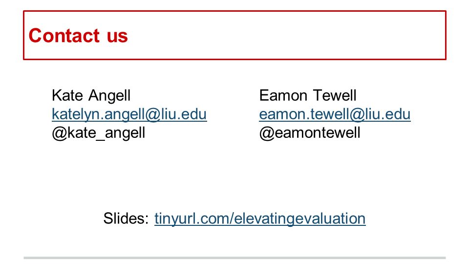Click the @ symbol in Kate's email address
Screen dimensions: 469x264
(x=153, y=115)
